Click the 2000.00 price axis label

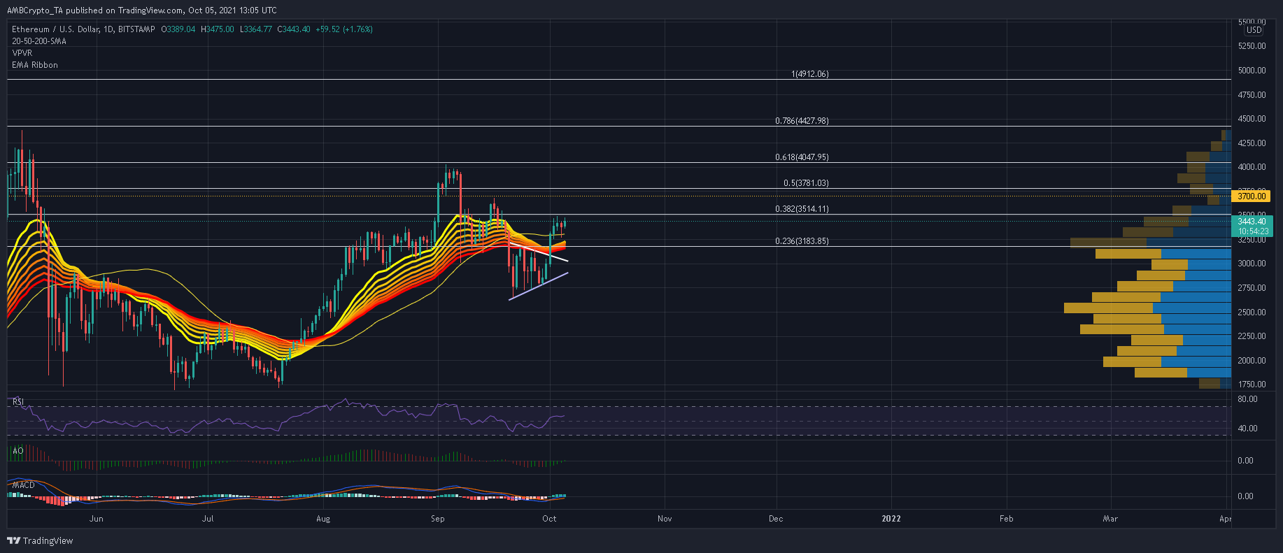pyautogui.click(x=1252, y=361)
